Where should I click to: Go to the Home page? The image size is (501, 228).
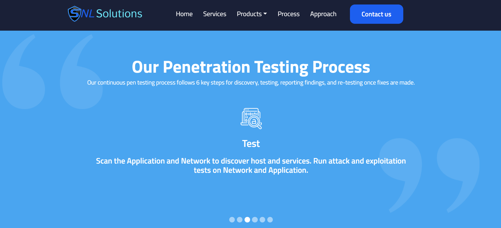[184, 14]
